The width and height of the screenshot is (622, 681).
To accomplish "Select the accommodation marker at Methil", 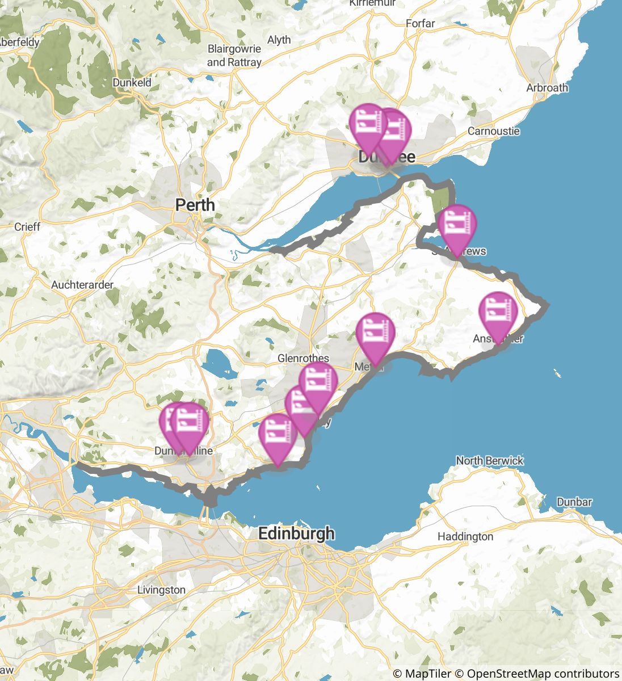I will 375,335.
